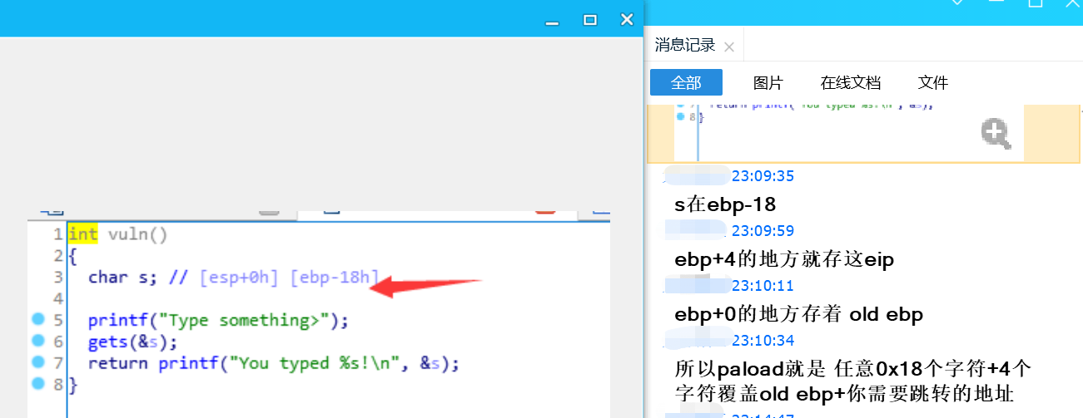Click the breakpoint dot on line 8
Viewport: 1083px width, 418px height.
[x=37, y=384]
